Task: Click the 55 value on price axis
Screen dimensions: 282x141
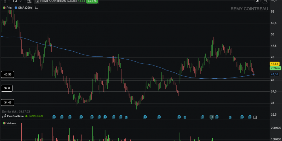Action: point(272,12)
